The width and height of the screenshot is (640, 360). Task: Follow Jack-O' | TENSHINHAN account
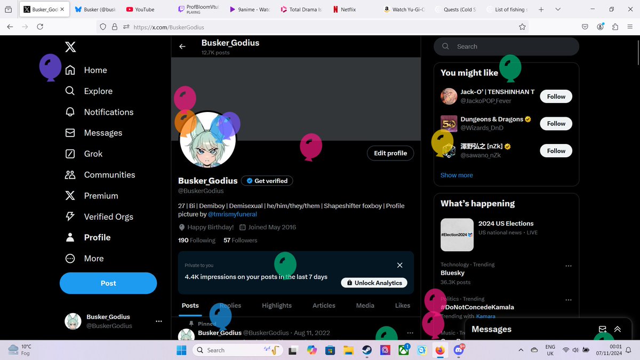click(x=556, y=97)
